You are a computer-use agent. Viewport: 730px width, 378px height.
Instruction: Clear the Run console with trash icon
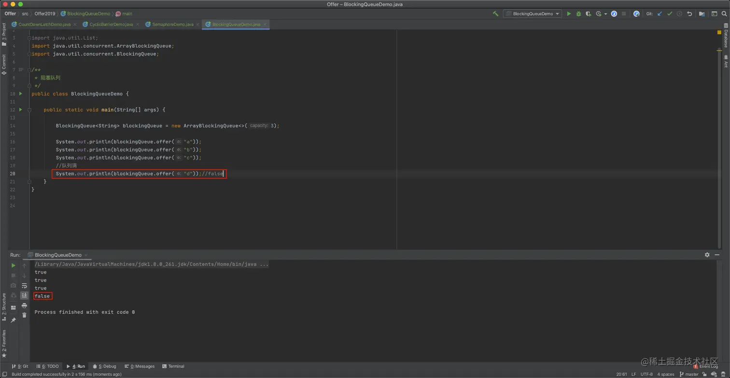coord(24,315)
